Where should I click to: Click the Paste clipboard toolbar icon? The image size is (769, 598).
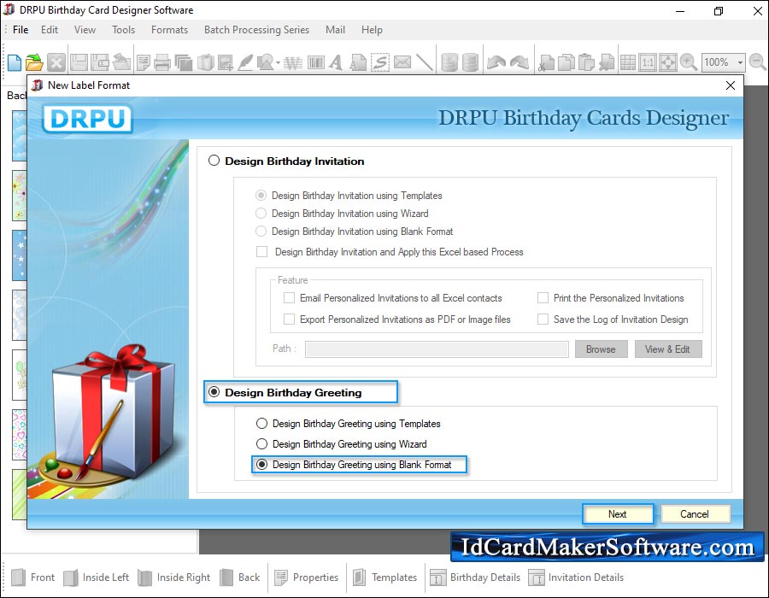pyautogui.click(x=586, y=62)
